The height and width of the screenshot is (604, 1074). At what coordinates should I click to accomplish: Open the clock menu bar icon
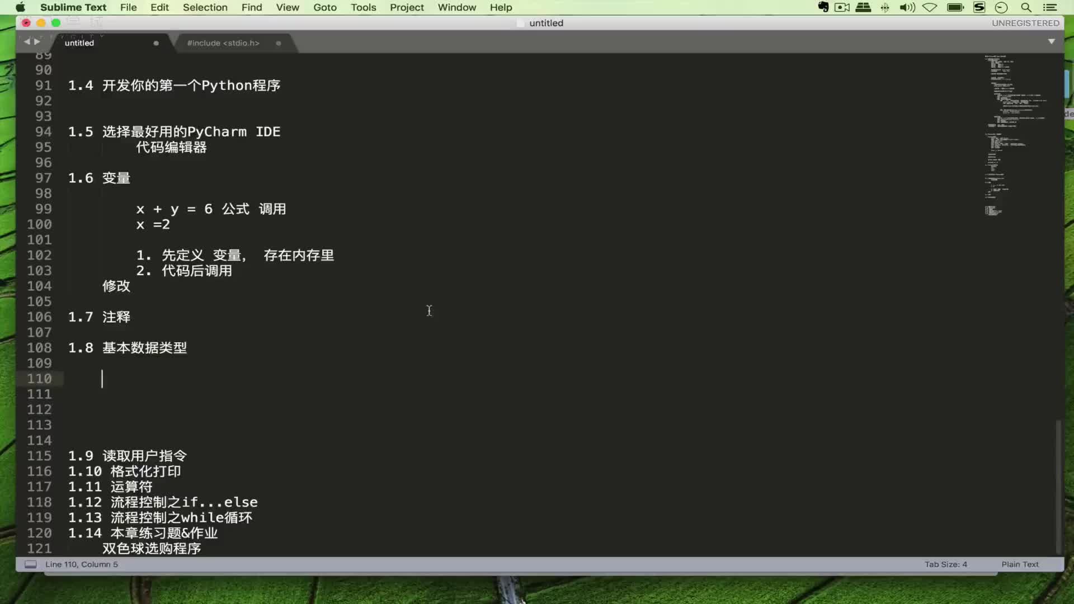coord(1001,7)
